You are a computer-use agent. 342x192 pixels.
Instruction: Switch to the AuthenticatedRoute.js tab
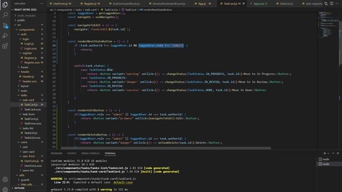[x=126, y=4]
